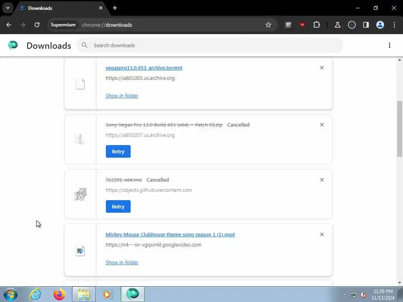Open a new tab with plus button

(115, 8)
